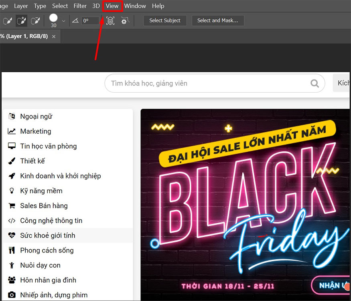Toggle Add to selection brush mode
The image size is (351, 301).
[x=21, y=20]
